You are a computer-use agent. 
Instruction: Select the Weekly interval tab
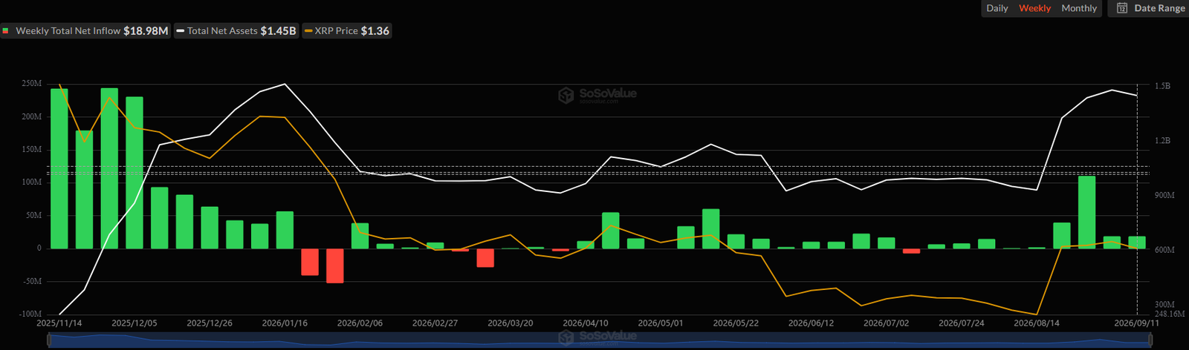1034,8
